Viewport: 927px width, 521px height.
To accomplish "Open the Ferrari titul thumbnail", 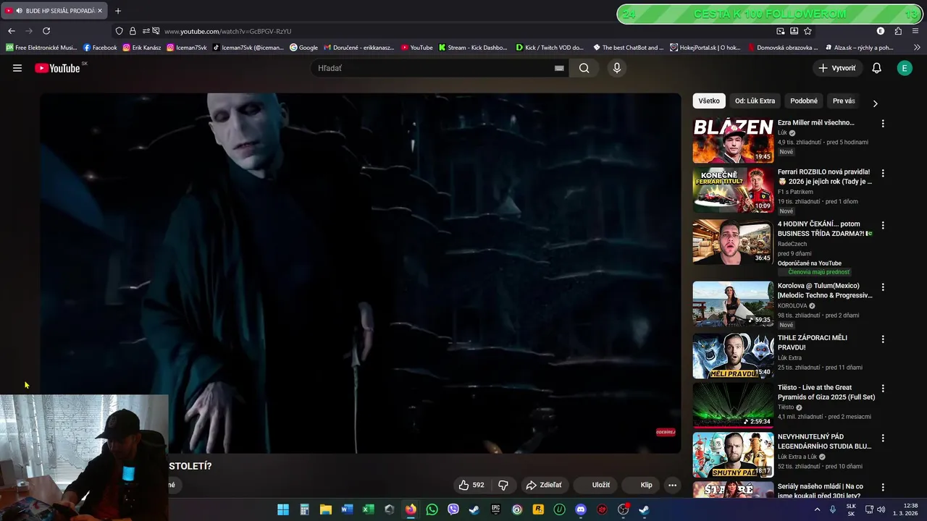I will tap(733, 190).
